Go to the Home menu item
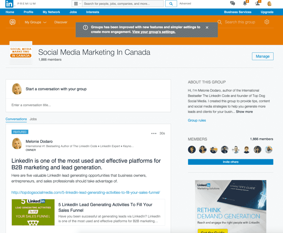The image size is (283, 233). 10,12
